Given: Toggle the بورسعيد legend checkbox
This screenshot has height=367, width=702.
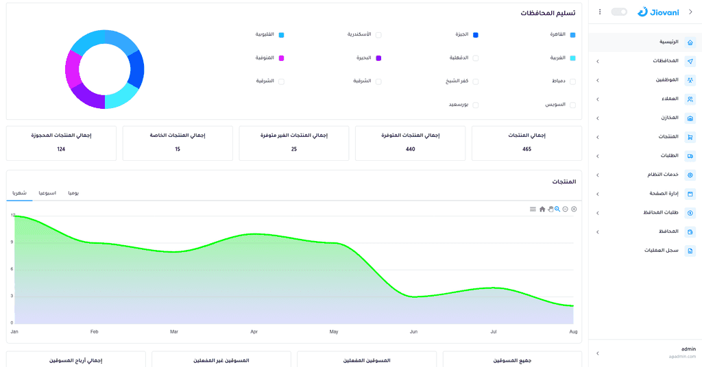Looking at the screenshot, I should [476, 105].
